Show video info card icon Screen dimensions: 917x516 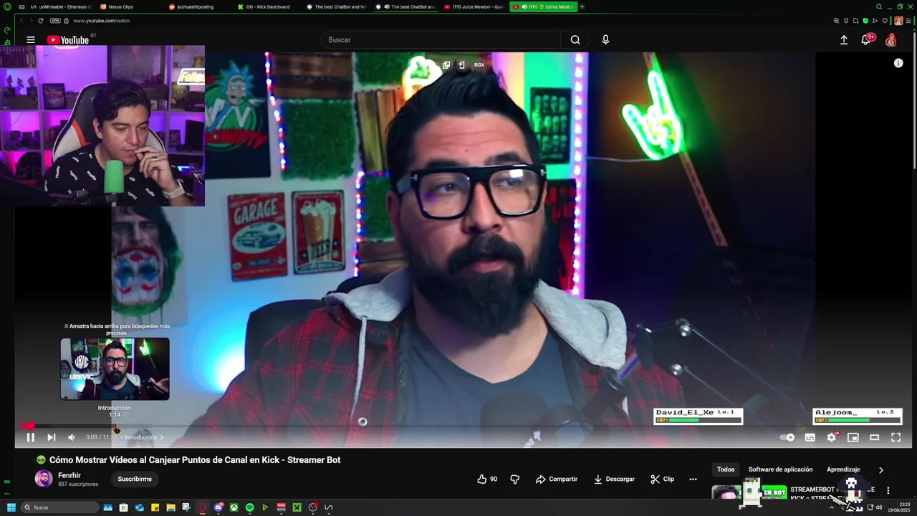tap(898, 63)
